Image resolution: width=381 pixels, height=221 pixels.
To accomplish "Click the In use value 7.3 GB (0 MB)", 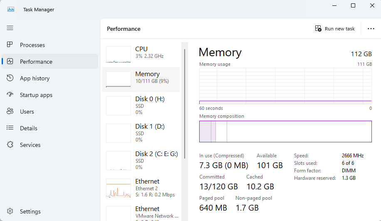I will click(223, 165).
